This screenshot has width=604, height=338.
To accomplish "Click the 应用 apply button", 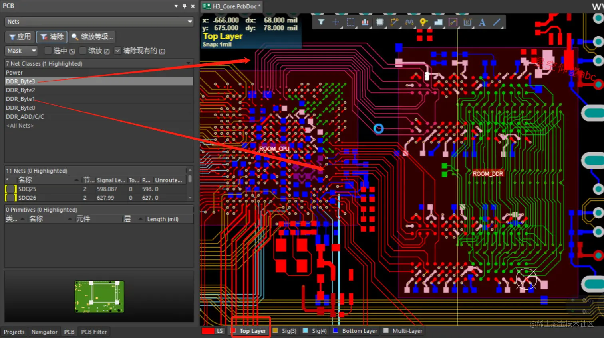I will tap(20, 37).
